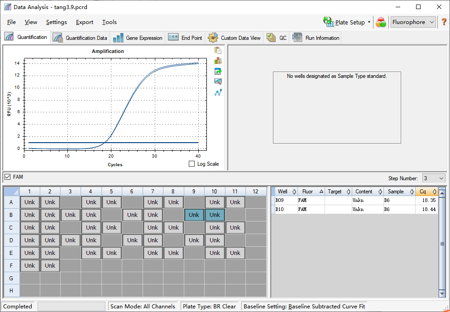Viewport: 450px width, 312px height.
Task: Click the results table scroll down arrow
Action: (x=442, y=293)
